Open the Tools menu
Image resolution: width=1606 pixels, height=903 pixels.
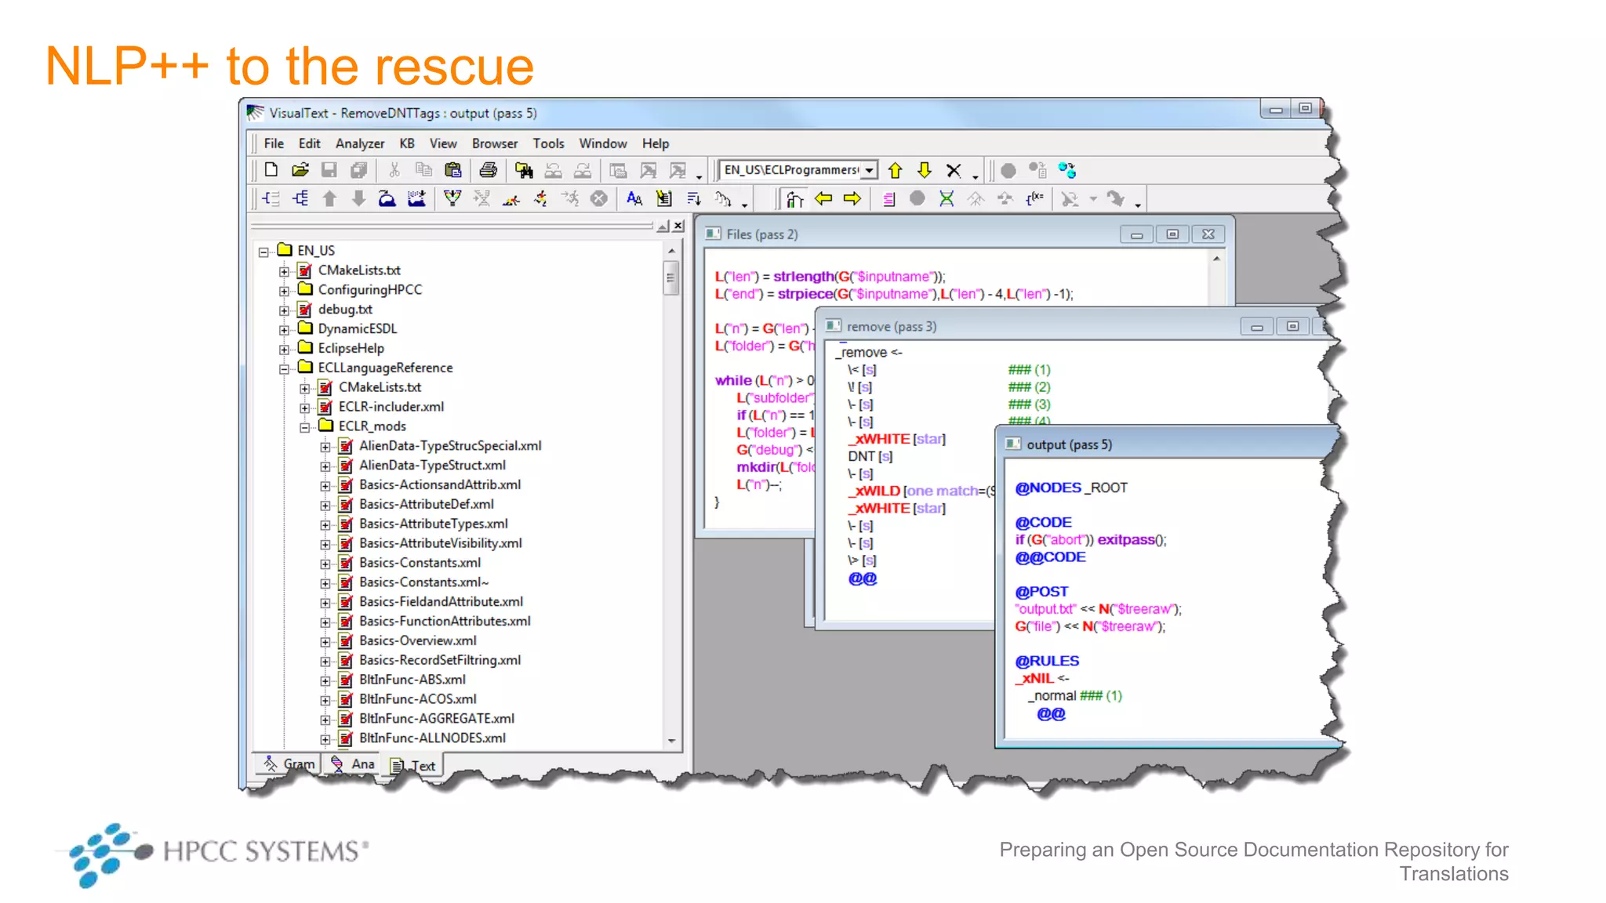548,143
